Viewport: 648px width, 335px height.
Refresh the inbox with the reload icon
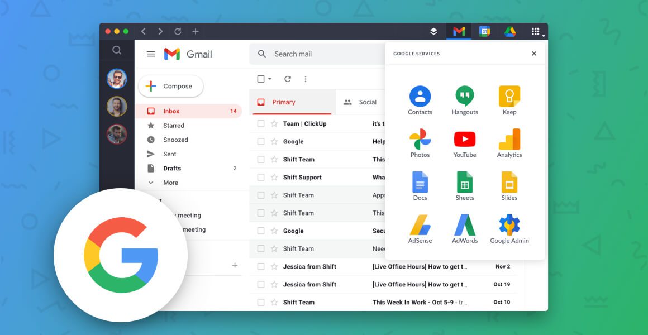(x=287, y=79)
